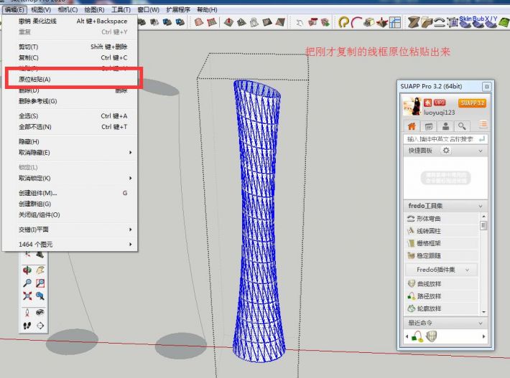Viewport: 510px width, 378px height.
Task: Open the 相机(C) menu
Action: point(68,10)
